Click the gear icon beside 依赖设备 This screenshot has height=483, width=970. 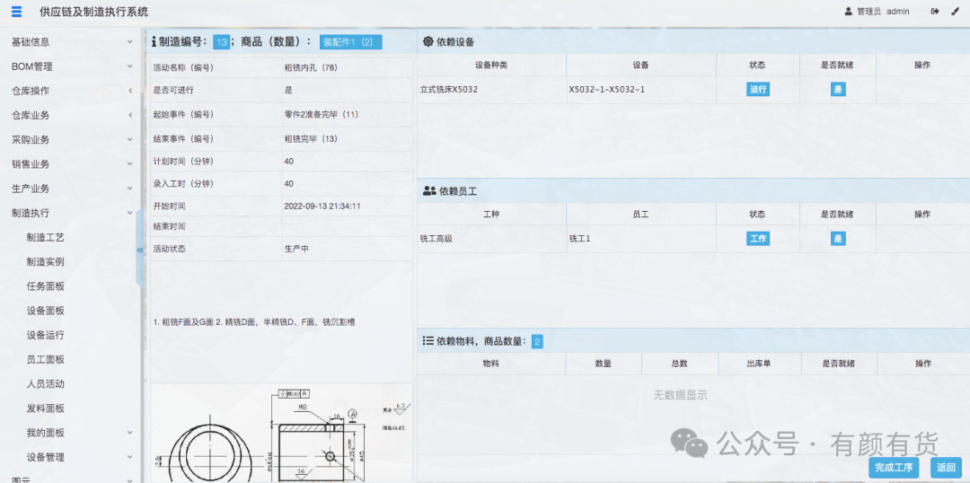[x=428, y=42]
